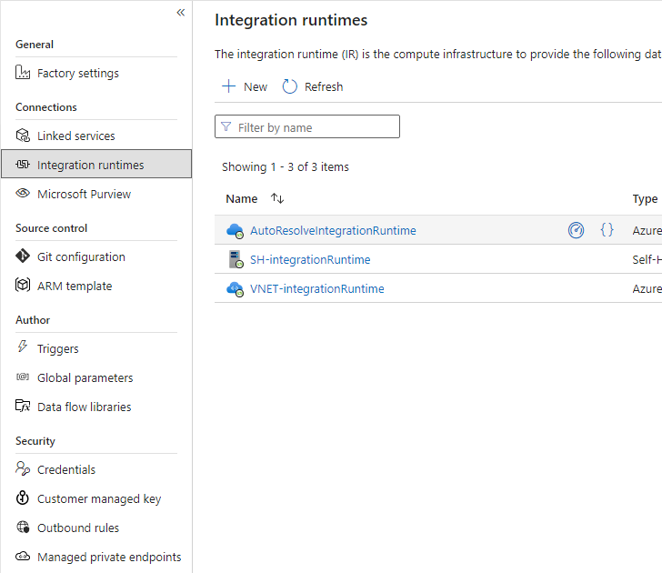
Task: Open SH-integrationRuntime link
Action: click(310, 259)
